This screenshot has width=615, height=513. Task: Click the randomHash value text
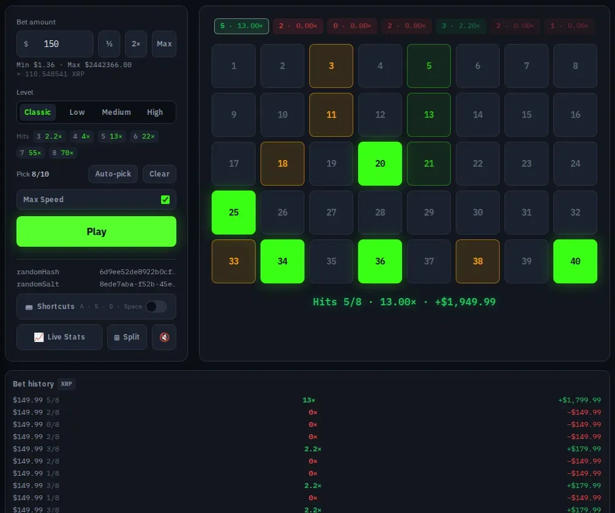[x=137, y=272]
